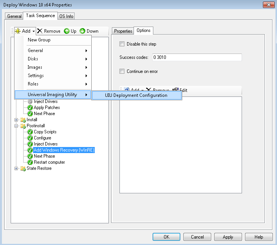Image resolution: width=277 pixels, height=245 pixels.
Task: Expand Settings submenu arrow
Action: (86, 76)
